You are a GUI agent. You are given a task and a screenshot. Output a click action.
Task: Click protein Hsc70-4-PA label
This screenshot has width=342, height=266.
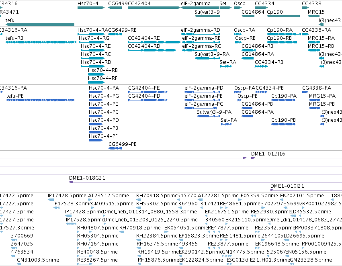[x=104, y=88]
